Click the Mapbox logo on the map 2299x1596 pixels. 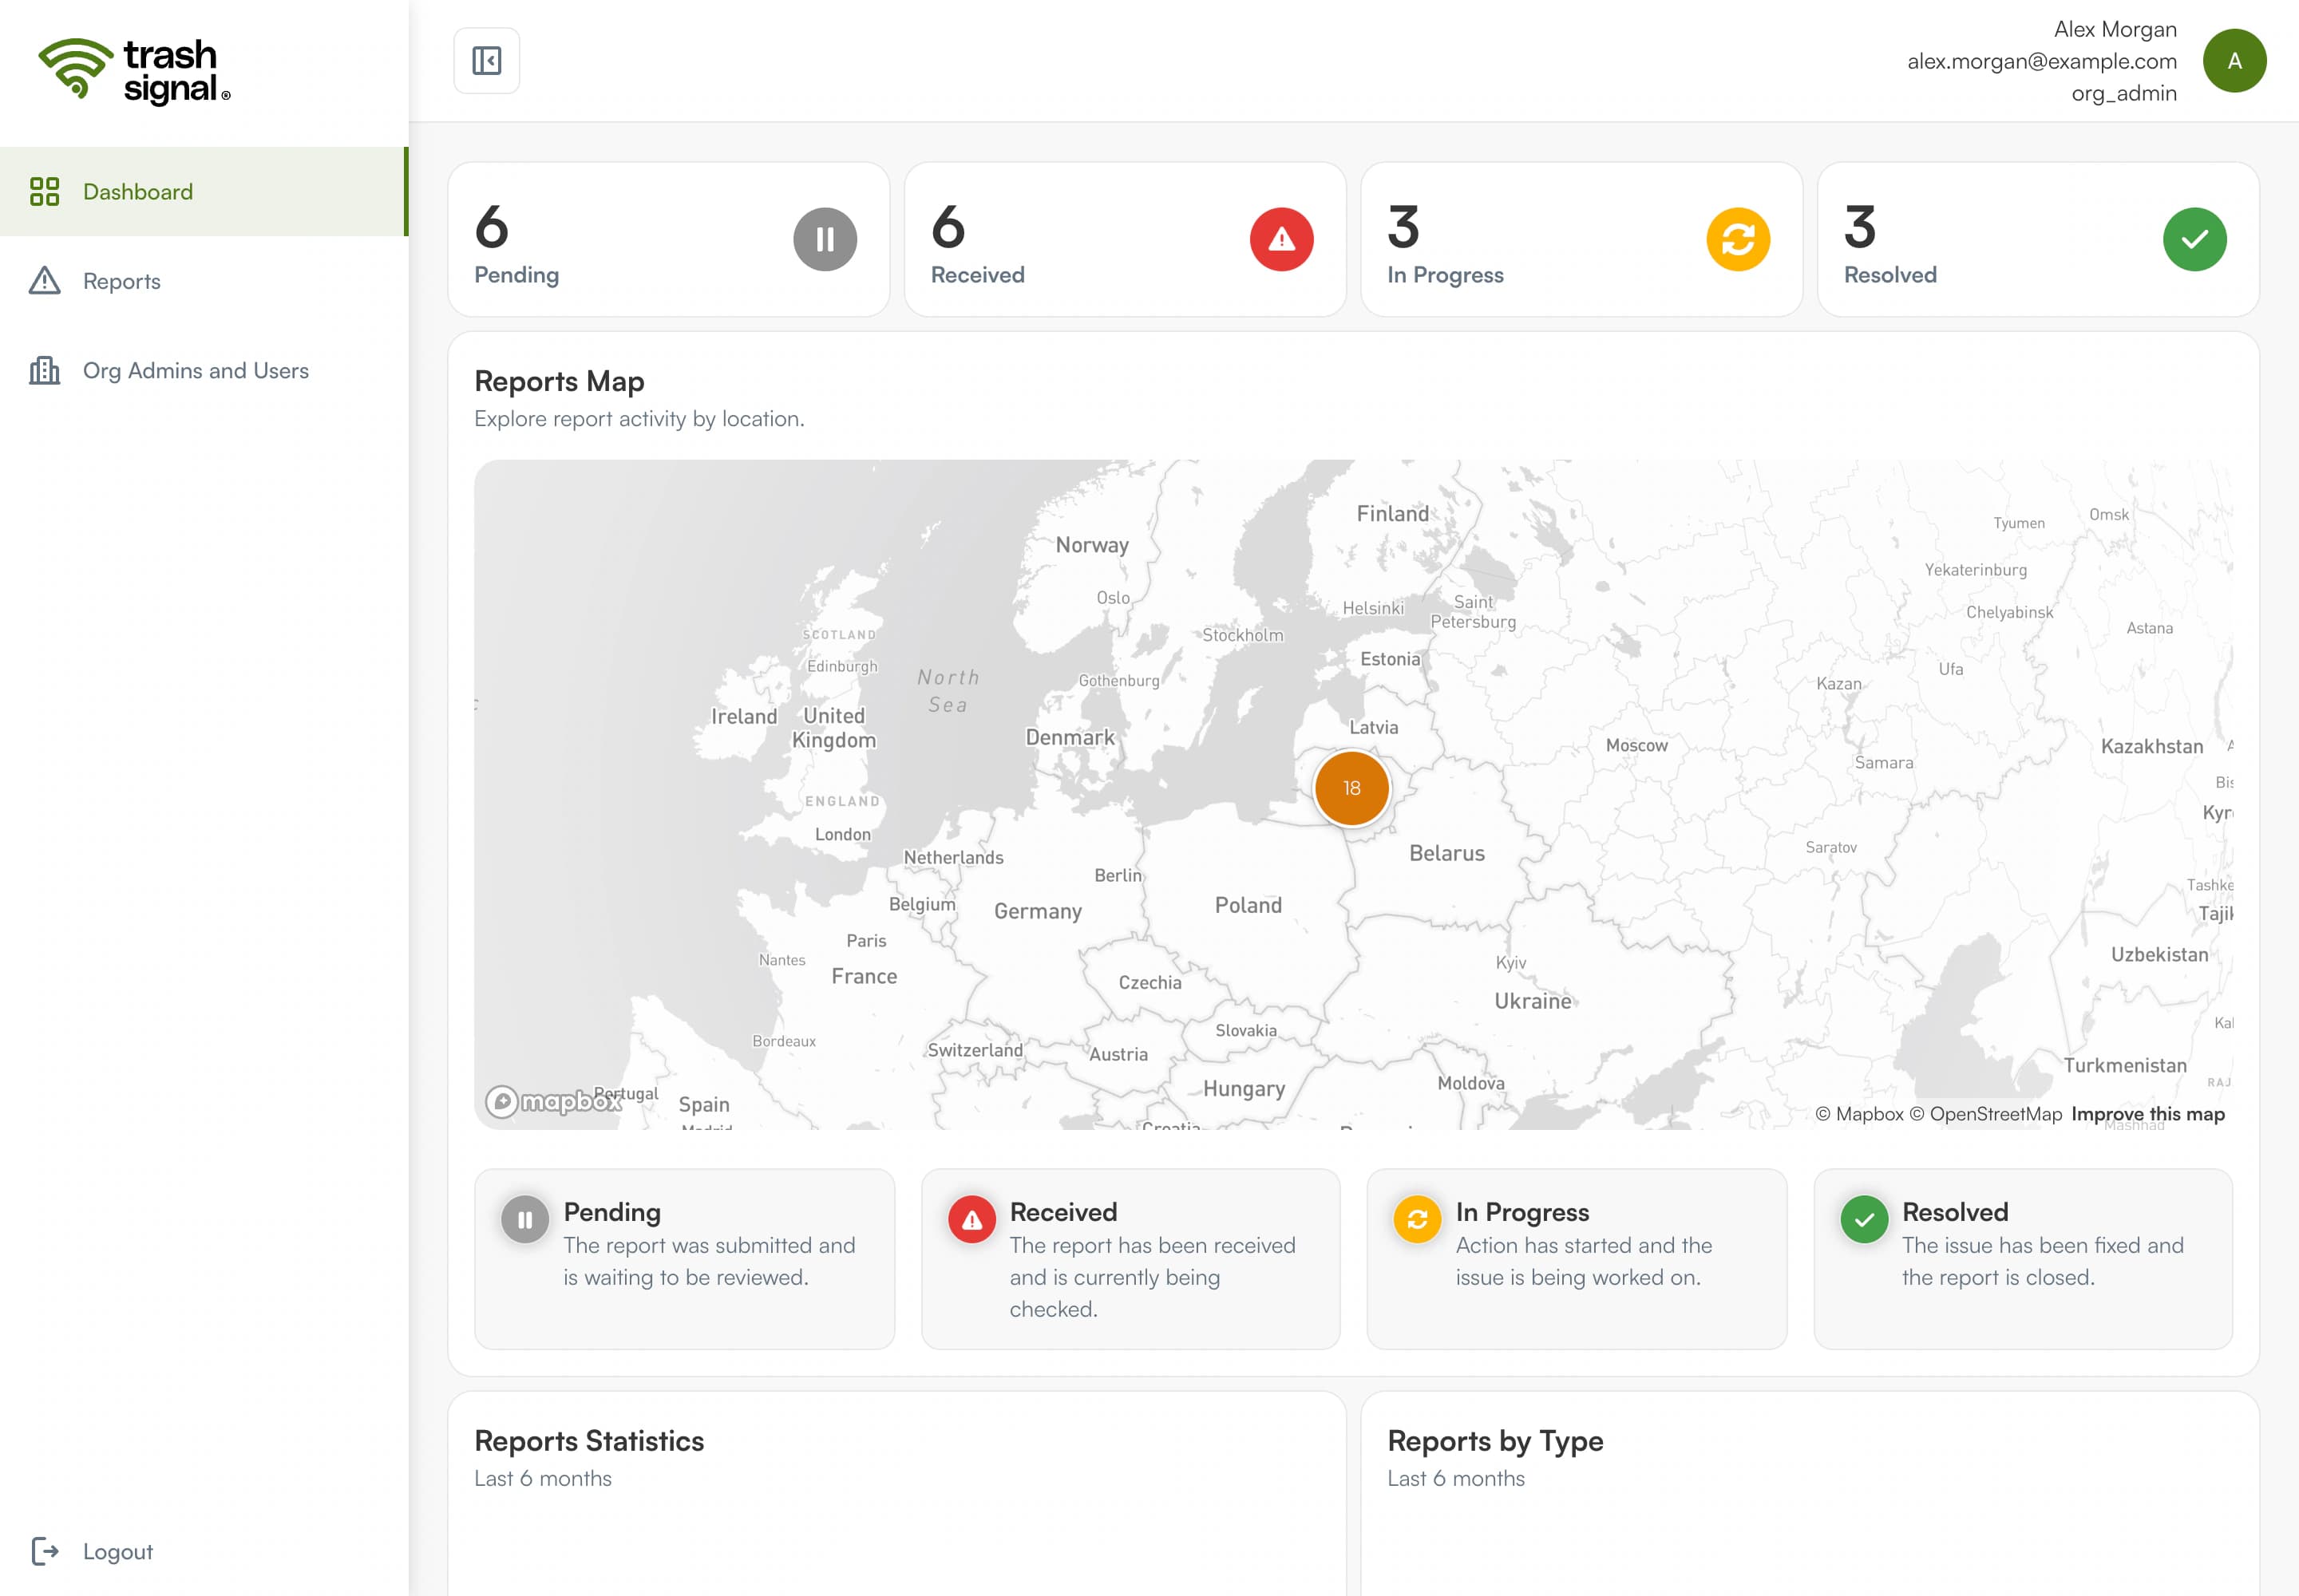coord(554,1101)
